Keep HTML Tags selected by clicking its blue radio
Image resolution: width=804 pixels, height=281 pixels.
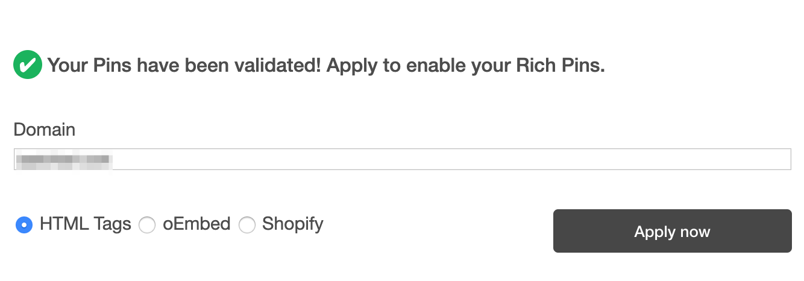point(24,225)
